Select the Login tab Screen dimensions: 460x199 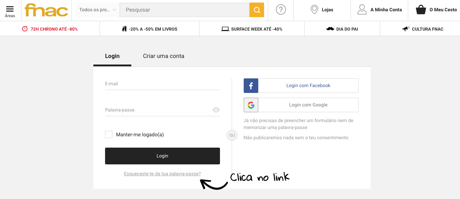112,56
